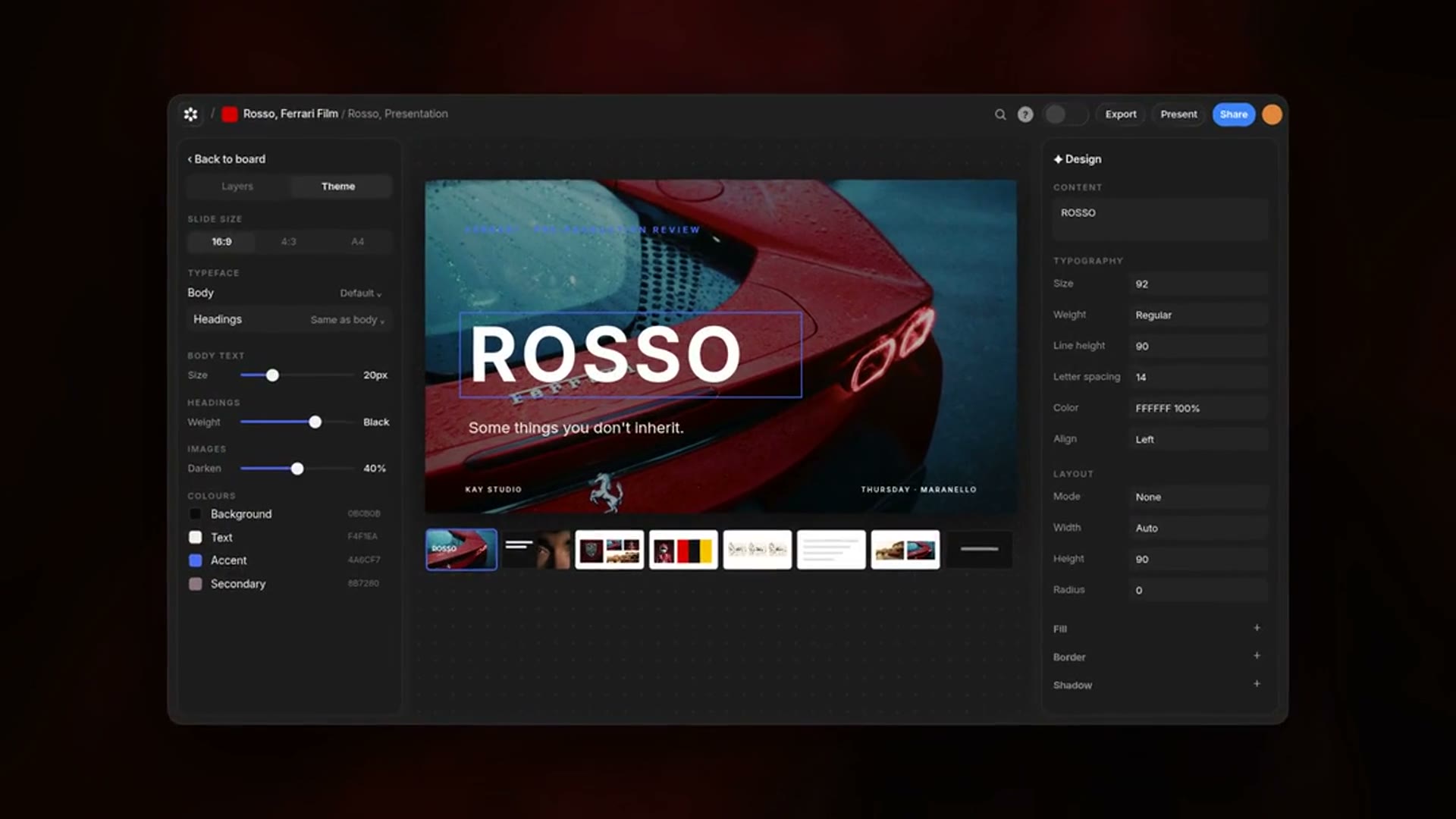Click the images Darken slider handle

tap(297, 469)
